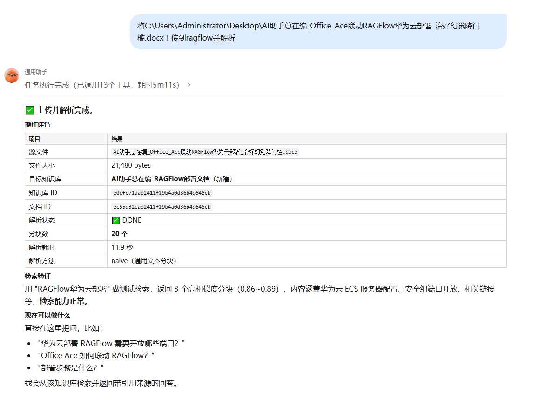Click the 直接在这里提问 line
The image size is (545, 394).
pyautogui.click(x=64, y=328)
